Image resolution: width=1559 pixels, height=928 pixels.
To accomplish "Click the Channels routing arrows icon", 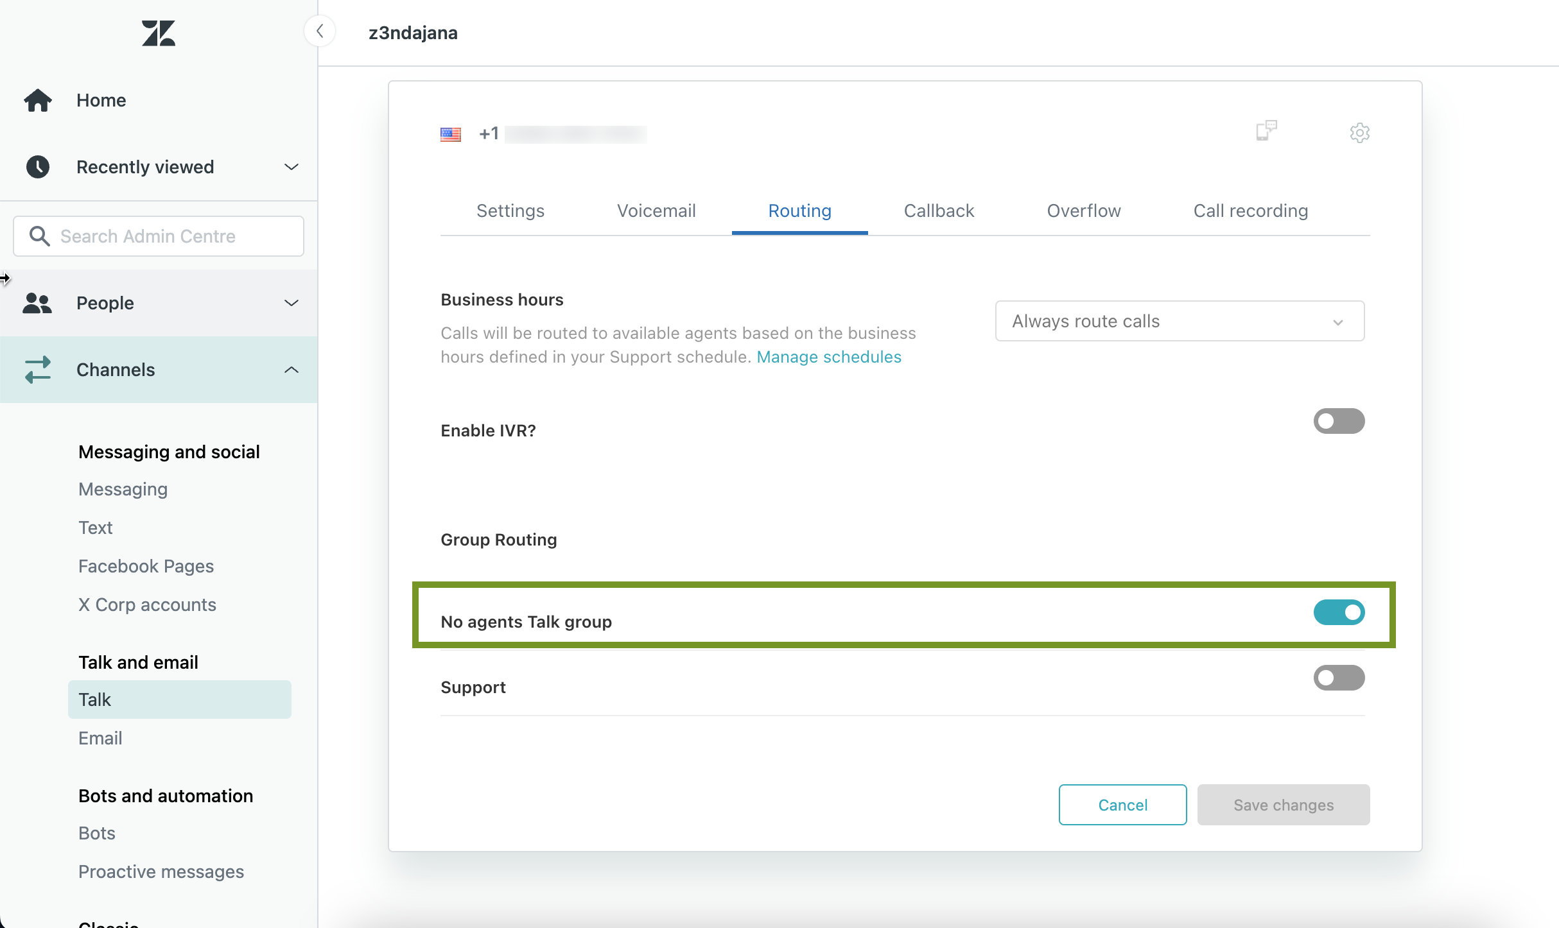I will click(x=38, y=368).
